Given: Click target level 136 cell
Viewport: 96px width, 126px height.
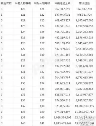Looking at the screenshot, I should click(42, 95).
